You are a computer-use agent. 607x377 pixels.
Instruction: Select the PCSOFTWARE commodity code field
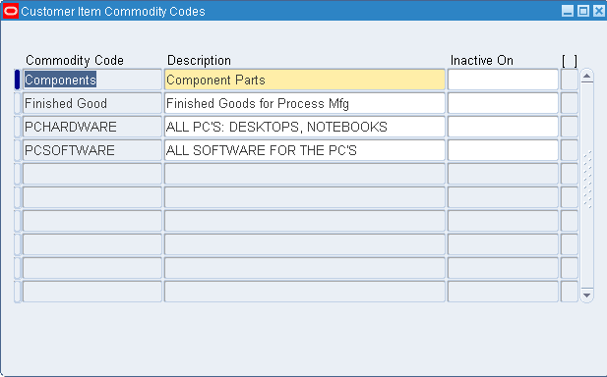tap(92, 150)
